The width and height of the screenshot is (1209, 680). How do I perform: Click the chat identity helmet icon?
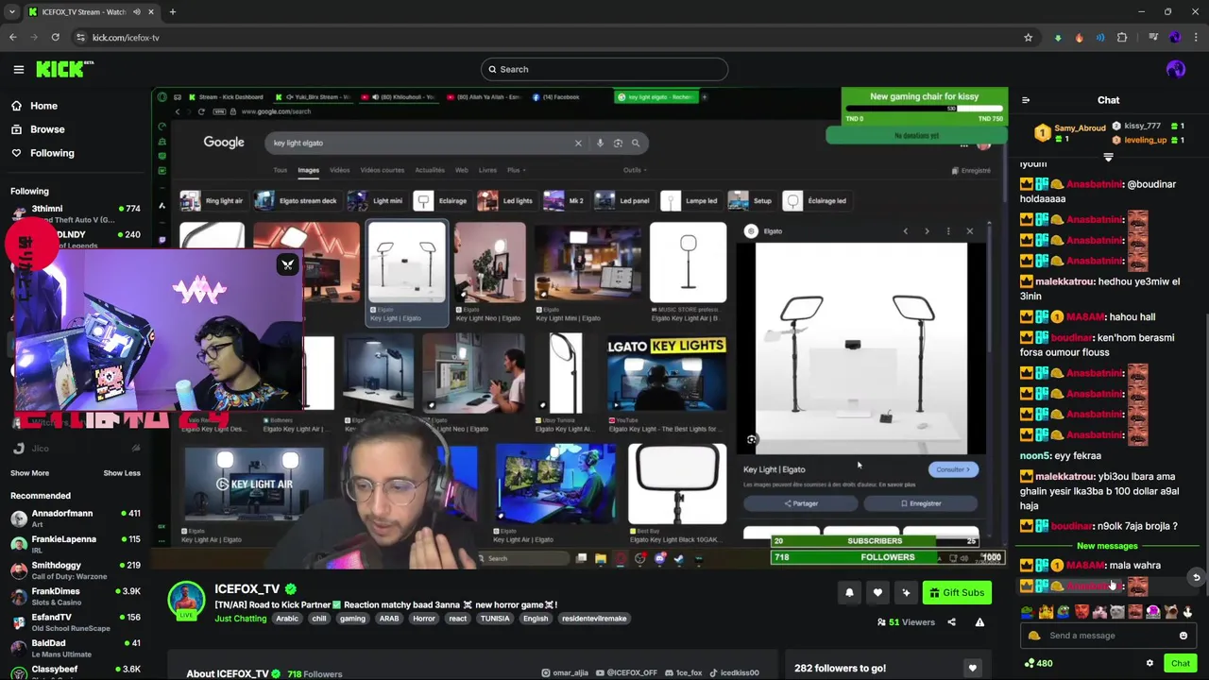pos(1034,636)
